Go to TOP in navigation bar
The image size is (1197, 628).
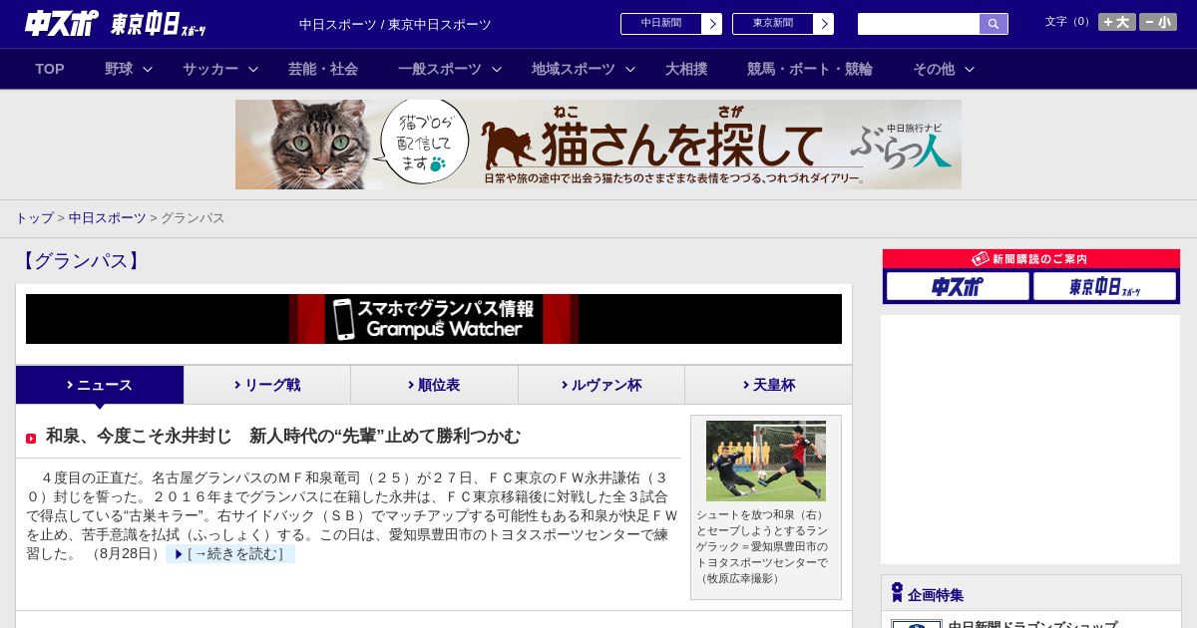point(50,69)
